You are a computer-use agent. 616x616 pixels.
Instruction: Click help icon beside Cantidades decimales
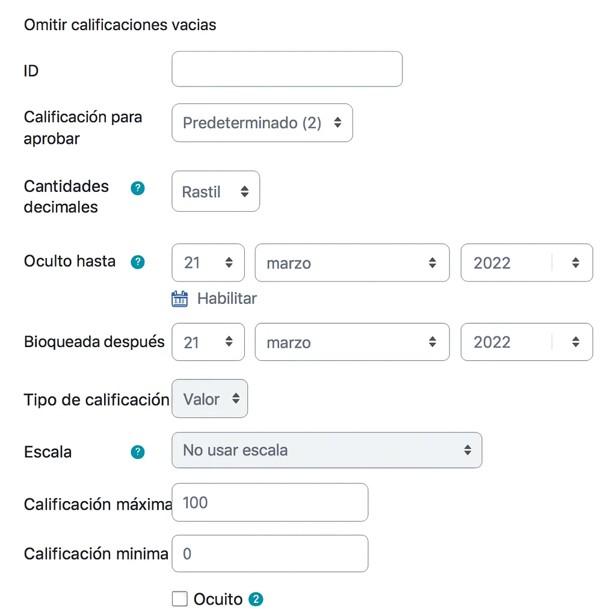pos(138,188)
